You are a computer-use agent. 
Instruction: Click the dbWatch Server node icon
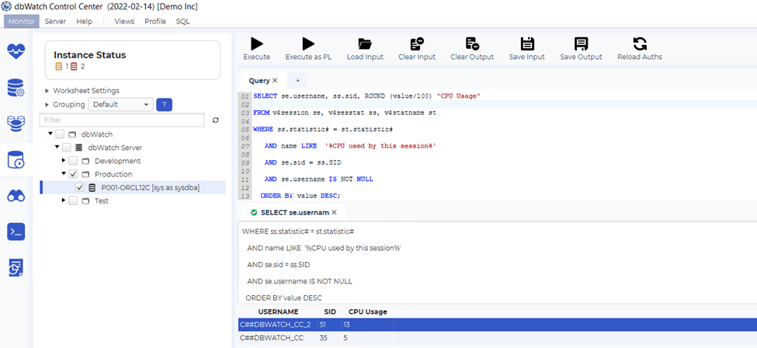click(78, 148)
